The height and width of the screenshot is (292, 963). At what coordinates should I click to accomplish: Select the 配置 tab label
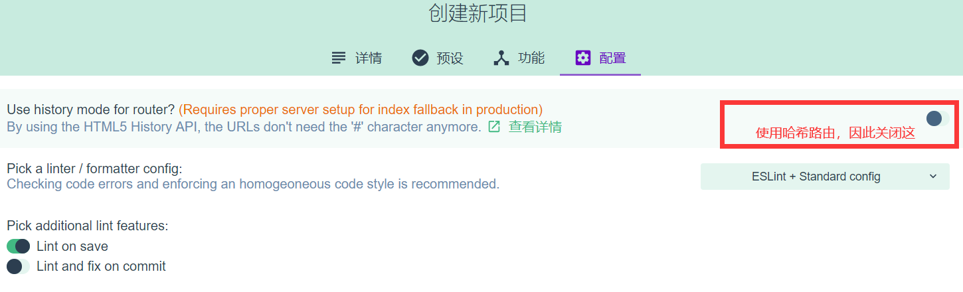pyautogui.click(x=612, y=58)
